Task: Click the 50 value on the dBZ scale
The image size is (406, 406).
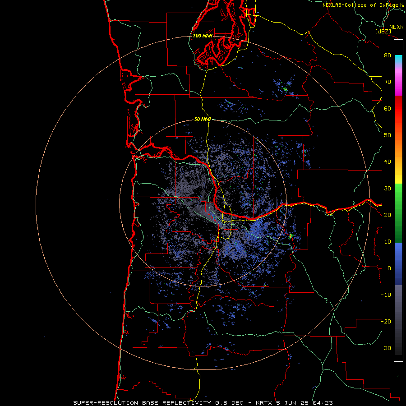Action: tap(388, 135)
